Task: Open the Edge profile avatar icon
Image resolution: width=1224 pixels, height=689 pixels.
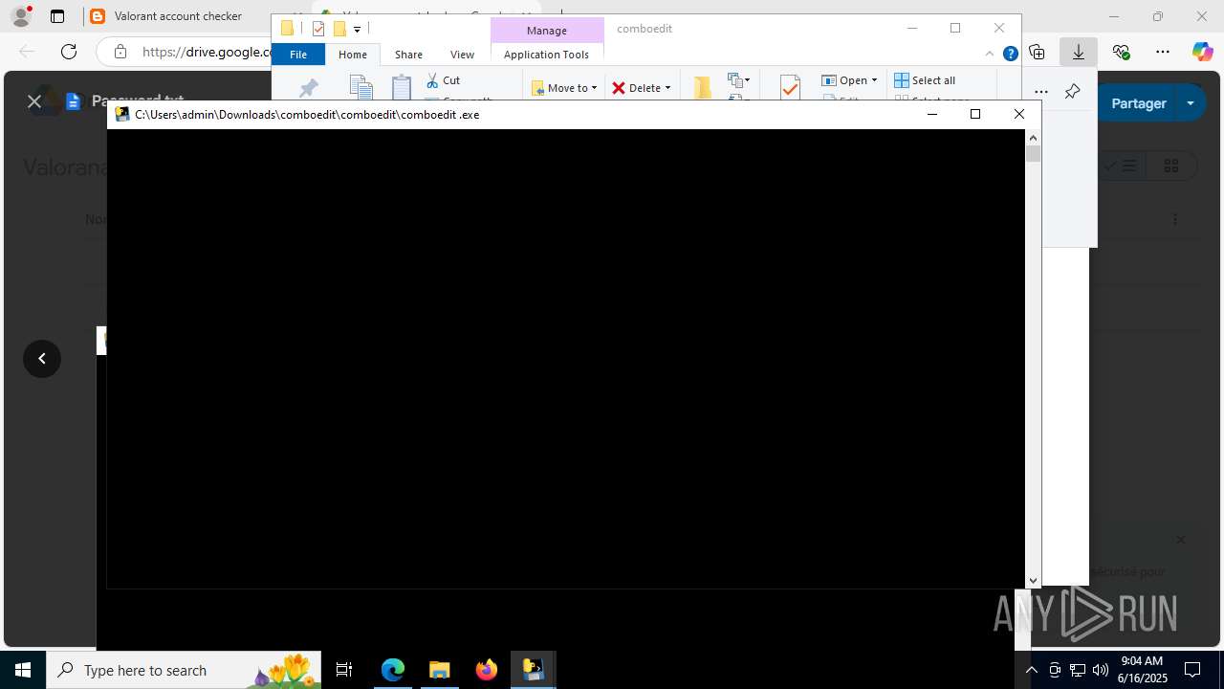Action: pyautogui.click(x=21, y=15)
